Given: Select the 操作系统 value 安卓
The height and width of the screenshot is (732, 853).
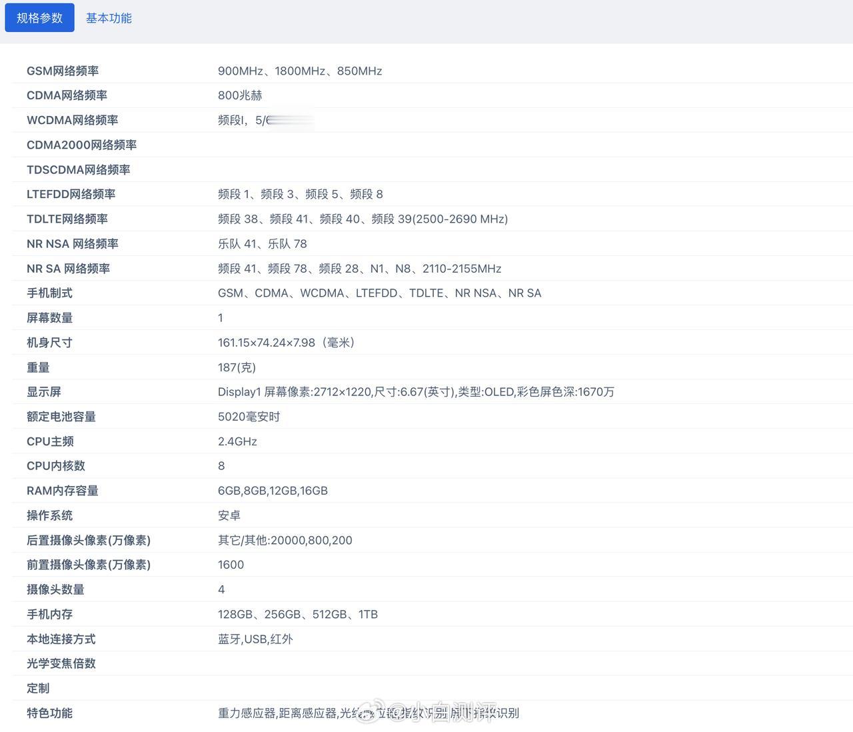Looking at the screenshot, I should click(231, 515).
